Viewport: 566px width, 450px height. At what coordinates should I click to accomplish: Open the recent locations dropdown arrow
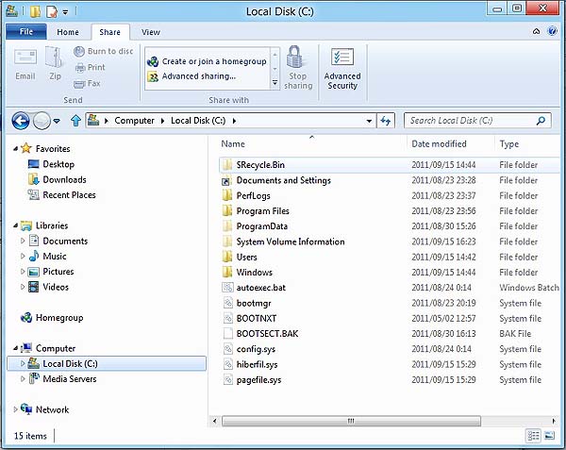point(58,121)
